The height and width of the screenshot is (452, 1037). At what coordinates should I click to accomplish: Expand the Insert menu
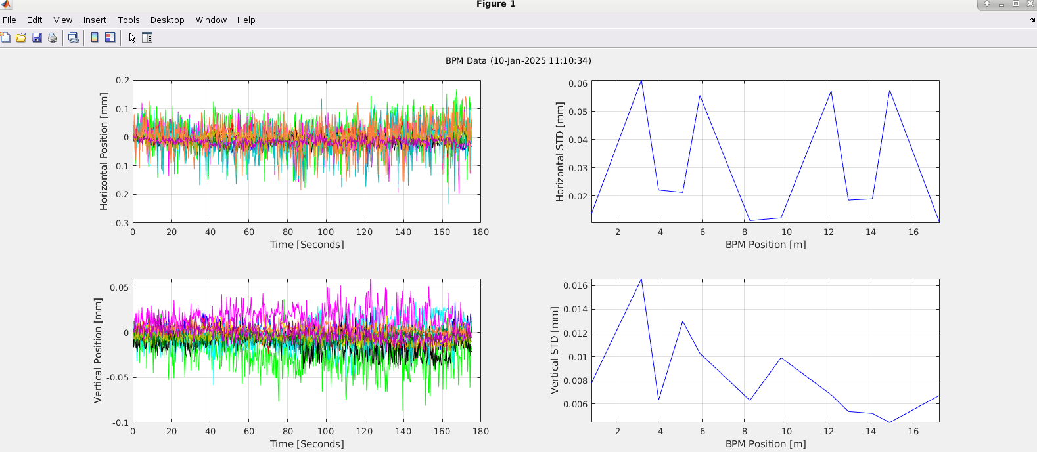tap(95, 20)
